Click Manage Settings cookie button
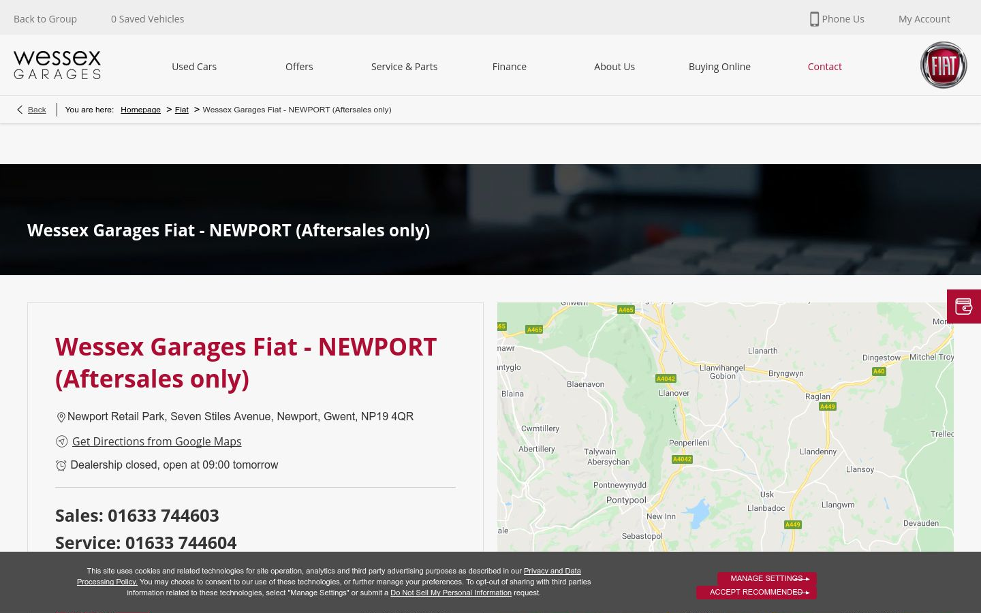This screenshot has width=981, height=613. (766, 579)
